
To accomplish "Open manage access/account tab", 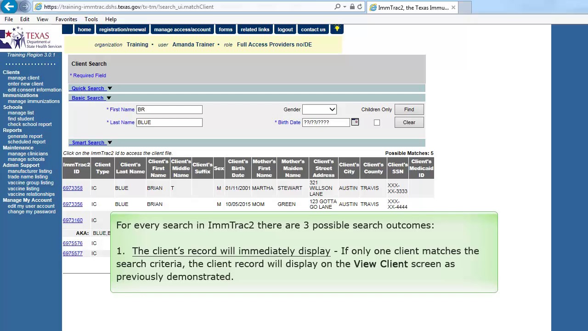I will (182, 29).
